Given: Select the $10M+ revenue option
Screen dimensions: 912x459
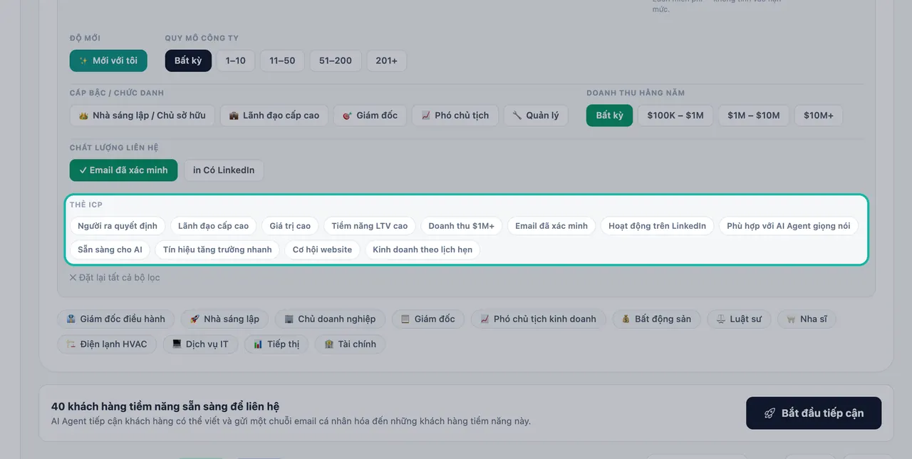Looking at the screenshot, I should [x=819, y=115].
